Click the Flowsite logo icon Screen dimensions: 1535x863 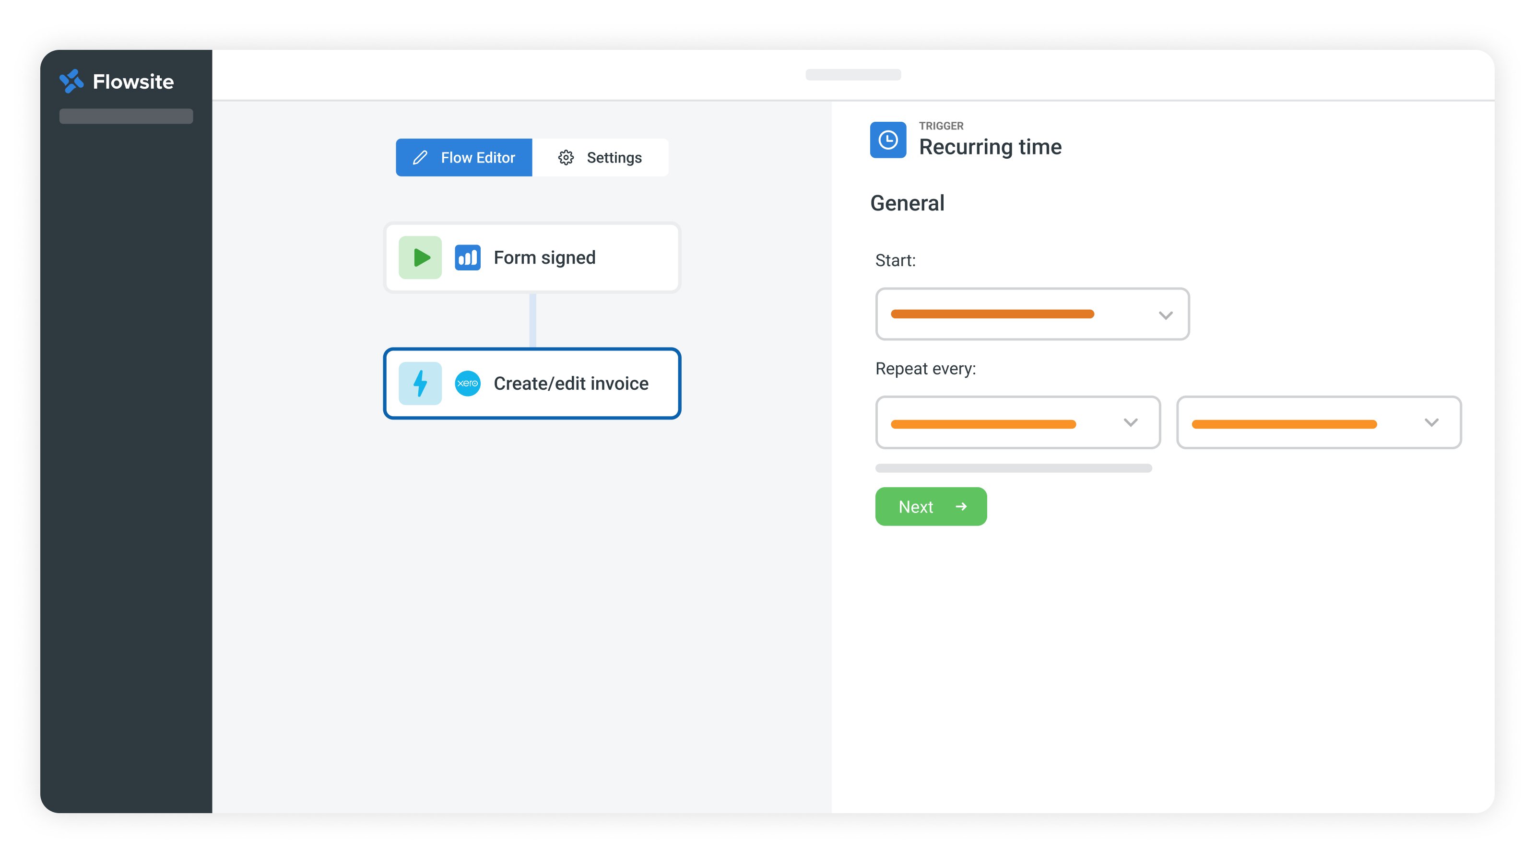(x=71, y=81)
